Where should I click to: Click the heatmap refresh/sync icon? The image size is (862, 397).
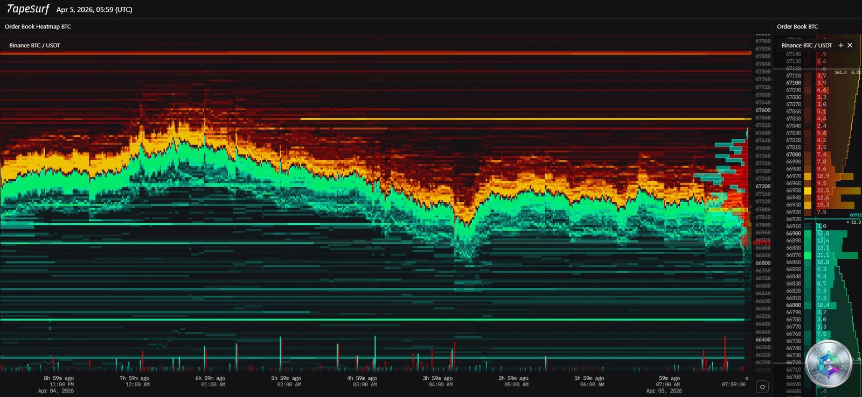[762, 387]
